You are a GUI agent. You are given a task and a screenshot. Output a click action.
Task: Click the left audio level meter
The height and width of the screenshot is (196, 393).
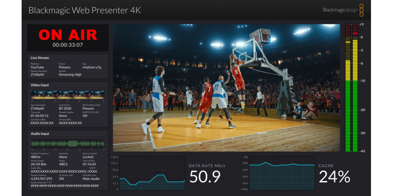pos(348,88)
